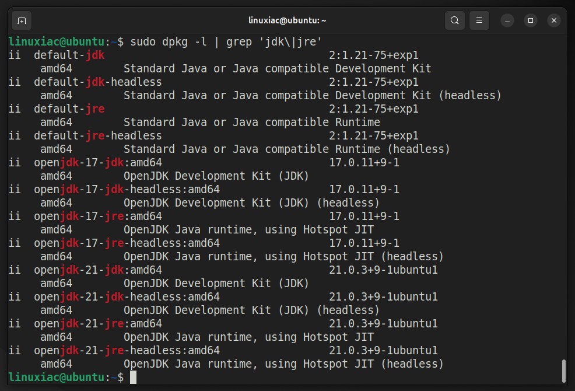This screenshot has height=391, width=575.
Task: Click the terminal vertical scrollbar thumb
Action: (x=564, y=371)
